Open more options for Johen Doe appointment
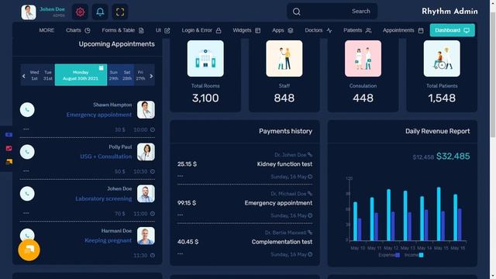 26,213
